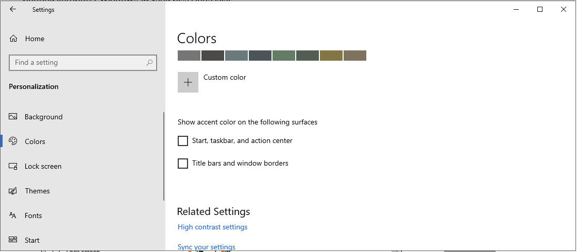Click the back arrow icon

pos(13,9)
